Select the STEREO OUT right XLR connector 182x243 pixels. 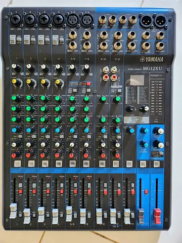(160, 20)
